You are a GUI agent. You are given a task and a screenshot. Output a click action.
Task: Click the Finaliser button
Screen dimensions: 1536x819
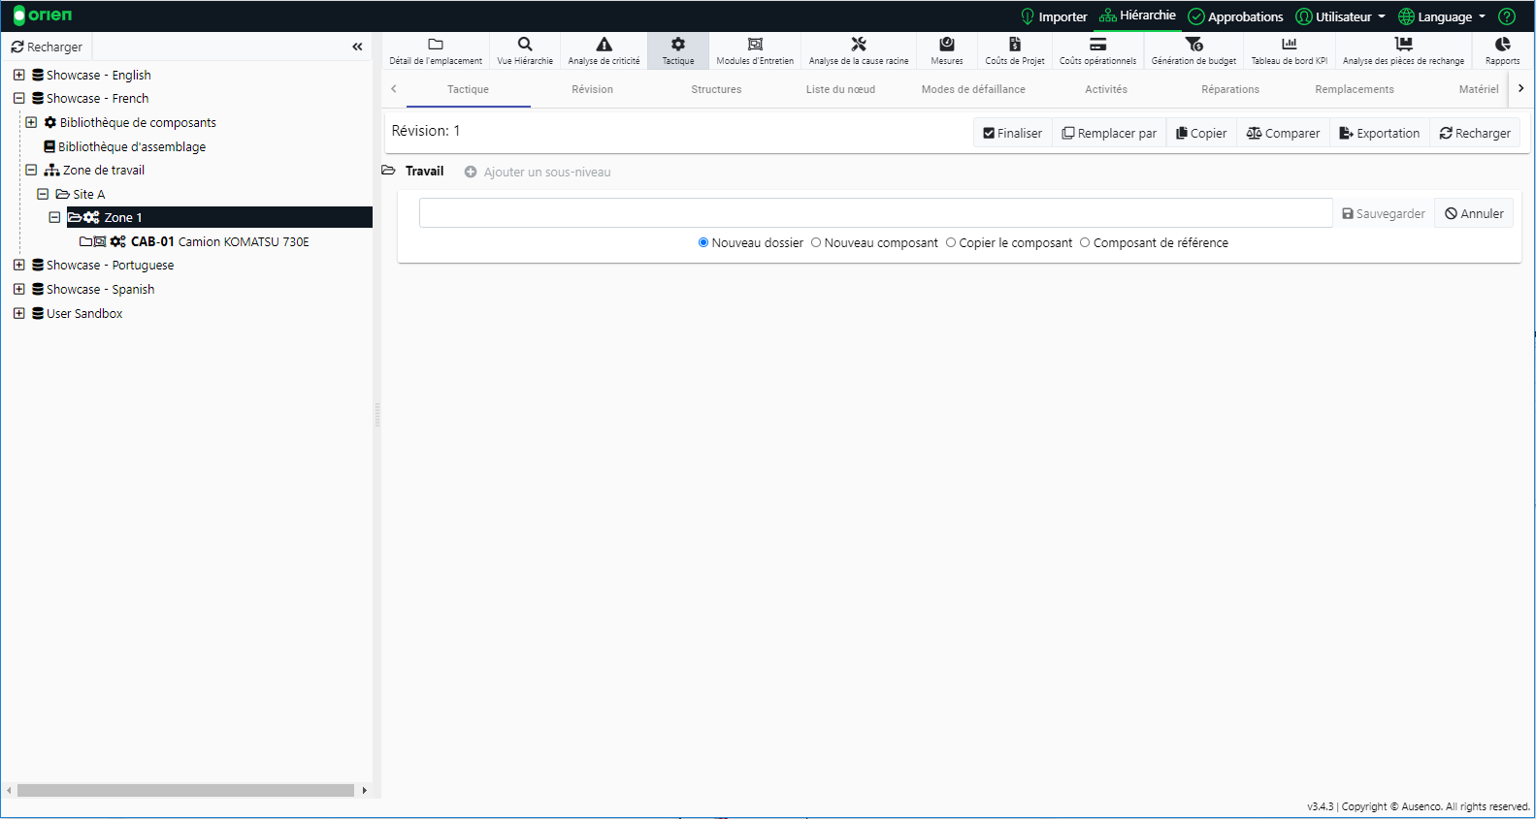click(1012, 134)
